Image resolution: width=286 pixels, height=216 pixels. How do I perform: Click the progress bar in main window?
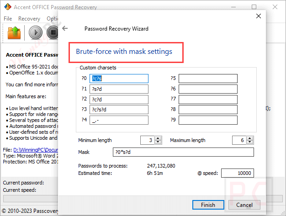coord(31,199)
